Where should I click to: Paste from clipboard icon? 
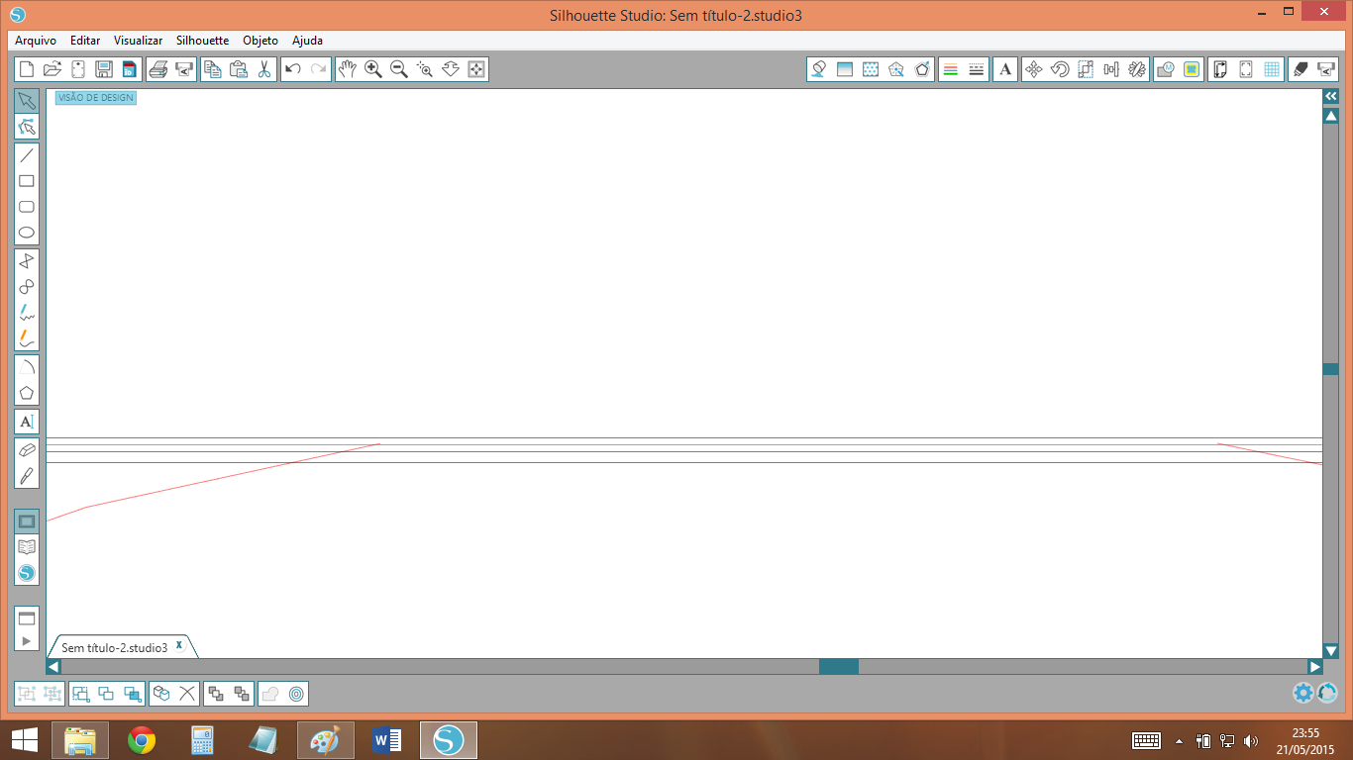click(239, 69)
